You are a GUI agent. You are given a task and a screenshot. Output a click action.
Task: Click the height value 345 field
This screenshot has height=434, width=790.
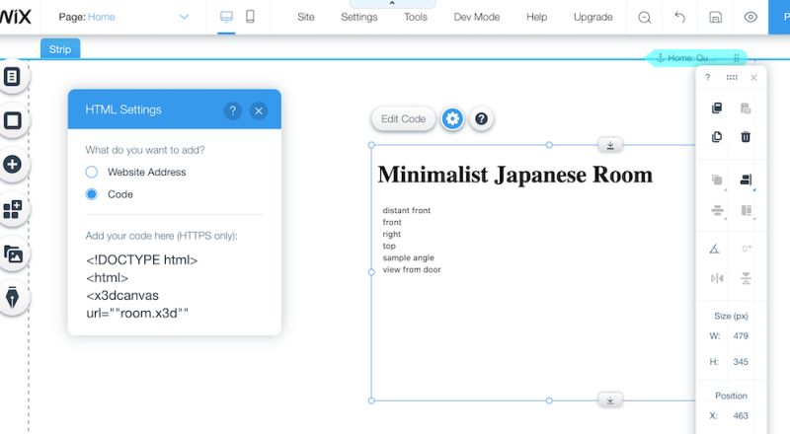(x=741, y=361)
